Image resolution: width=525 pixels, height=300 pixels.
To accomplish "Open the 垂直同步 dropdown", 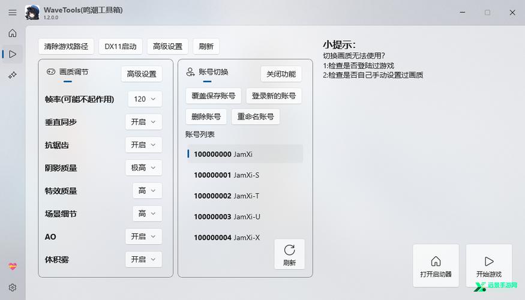I will (x=143, y=122).
